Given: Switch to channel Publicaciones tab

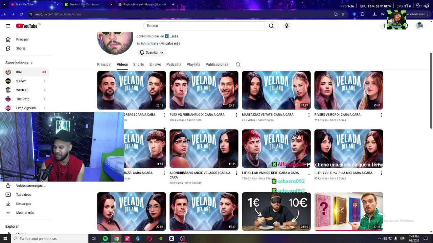Looking at the screenshot, I should pyautogui.click(x=217, y=64).
